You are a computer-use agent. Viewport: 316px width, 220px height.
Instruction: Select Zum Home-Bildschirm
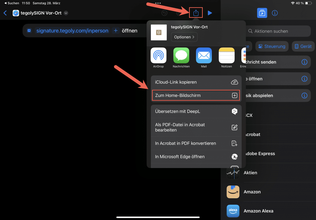[x=196, y=95]
